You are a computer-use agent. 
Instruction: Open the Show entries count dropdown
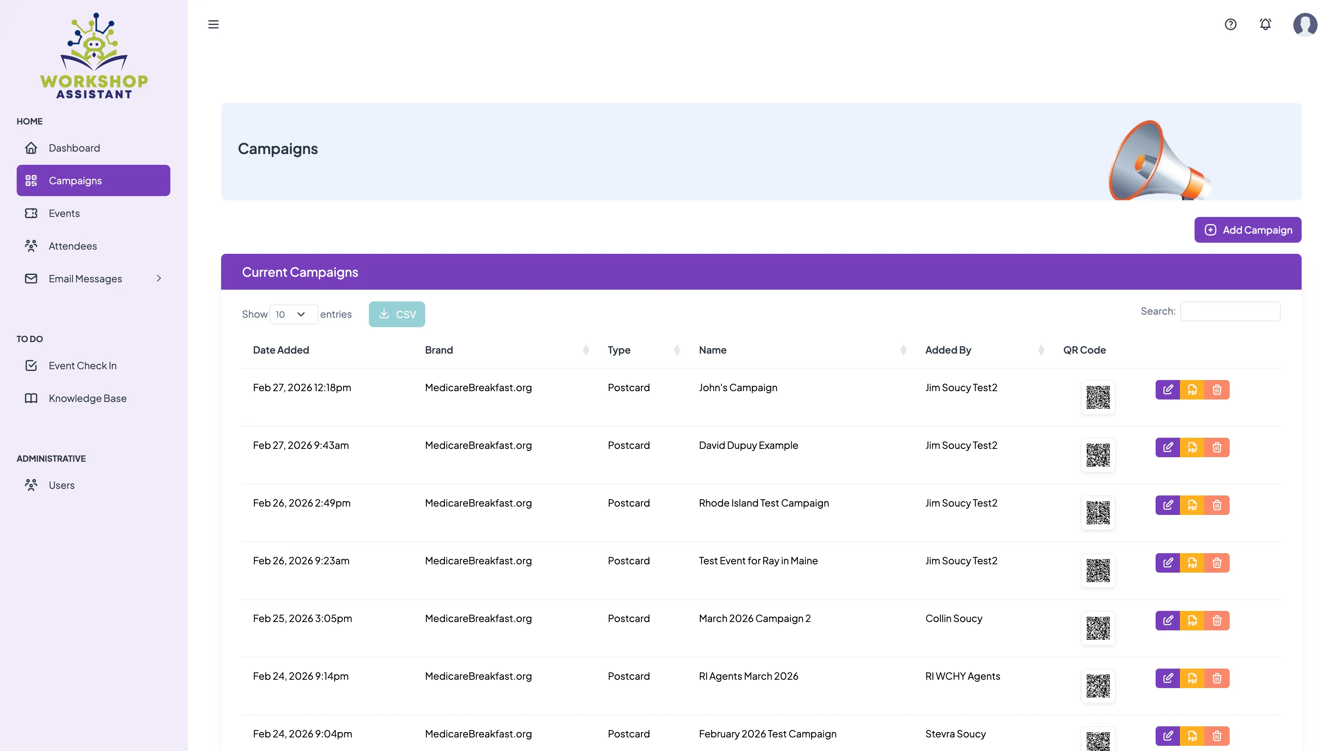(293, 315)
